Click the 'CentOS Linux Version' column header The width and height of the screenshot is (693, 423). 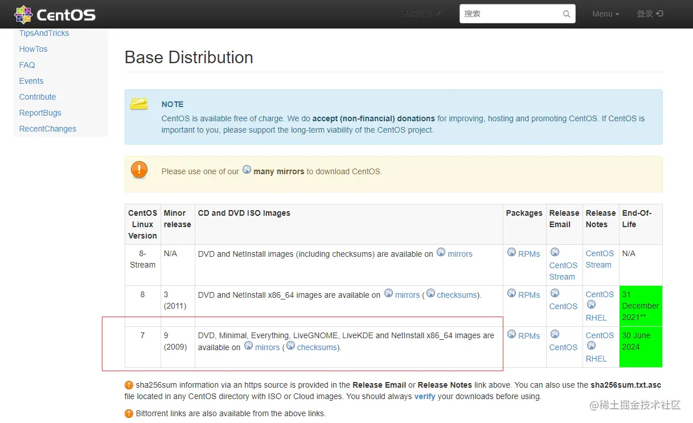point(142,224)
